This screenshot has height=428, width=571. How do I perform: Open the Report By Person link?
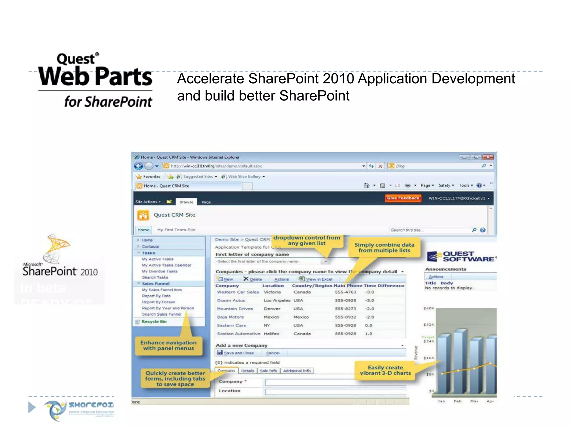point(158,302)
